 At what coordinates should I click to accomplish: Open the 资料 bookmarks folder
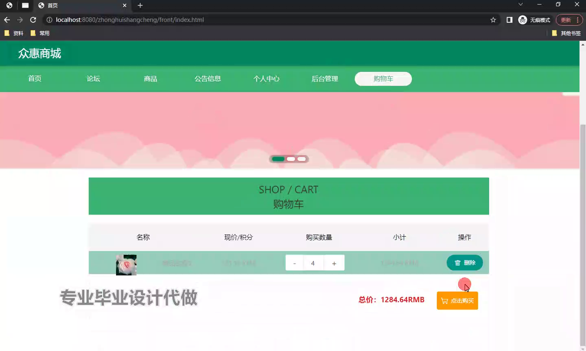[14, 33]
